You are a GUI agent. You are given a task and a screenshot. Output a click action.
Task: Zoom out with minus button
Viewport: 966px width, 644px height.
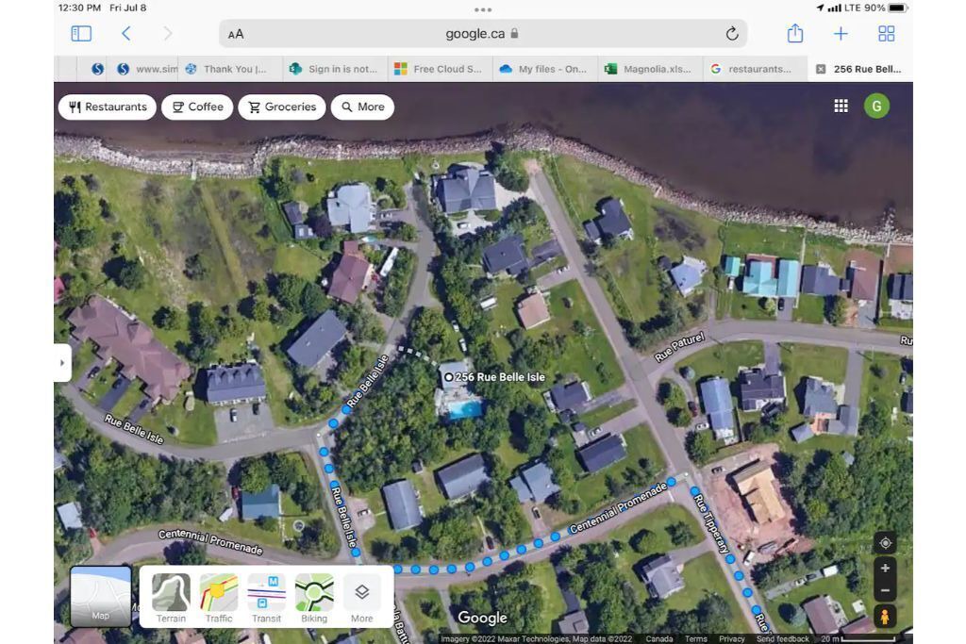[x=884, y=591]
